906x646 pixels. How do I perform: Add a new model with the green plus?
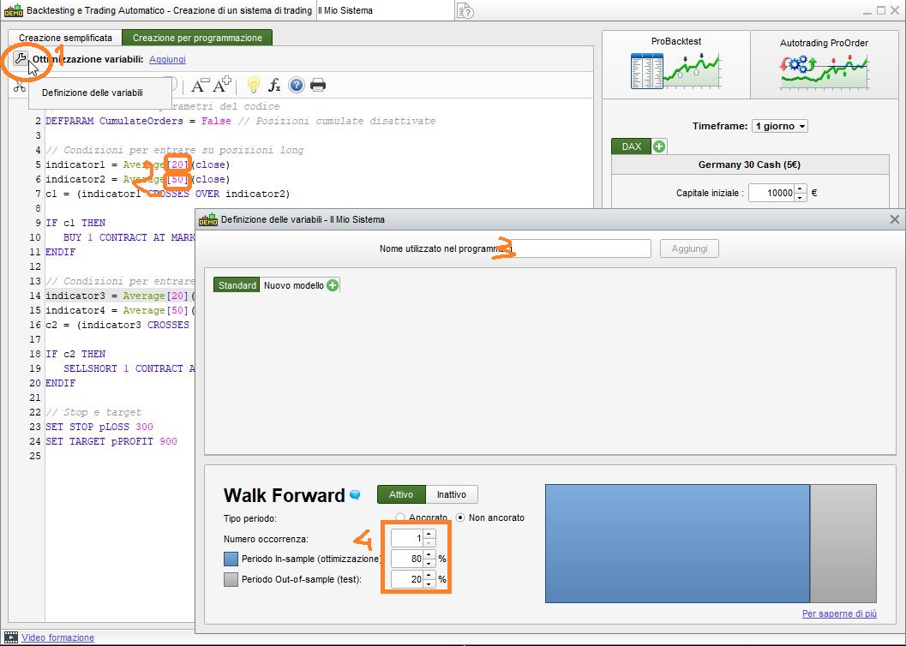[x=333, y=285]
